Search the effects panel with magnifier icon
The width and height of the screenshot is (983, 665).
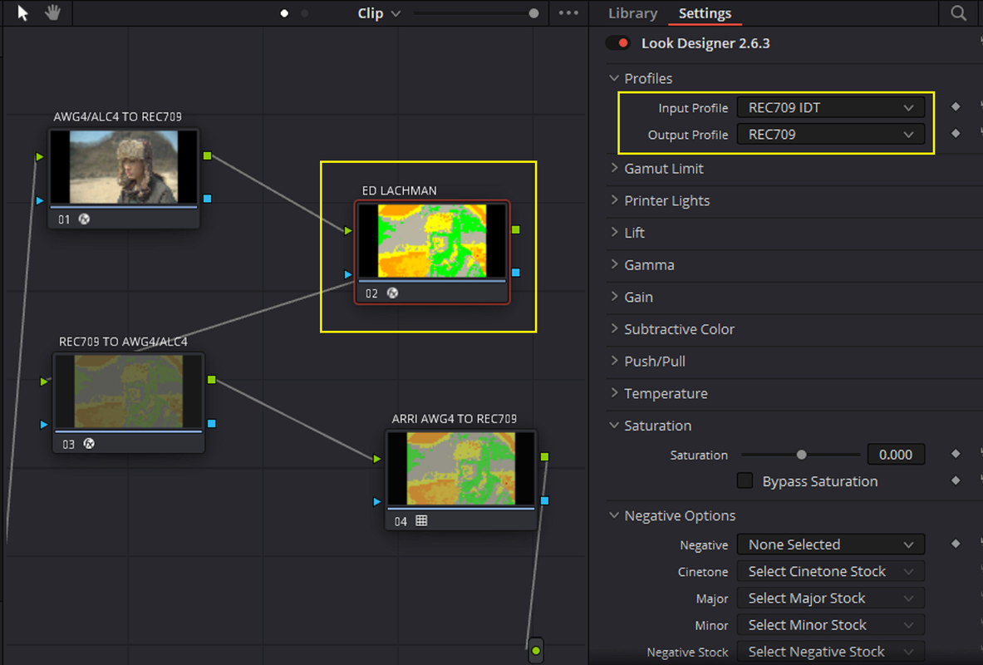pyautogui.click(x=958, y=13)
